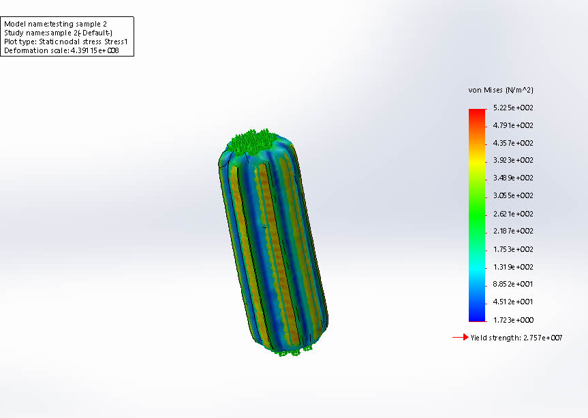Screen dimensions: 588x418
Task: Click the 'Deformation scale: 4.39115e+008' line
Action: point(61,50)
